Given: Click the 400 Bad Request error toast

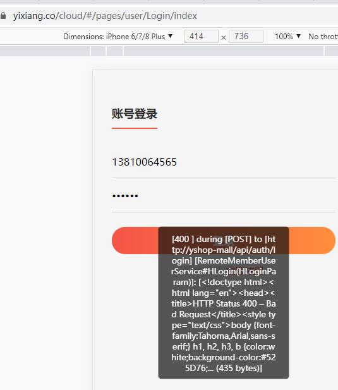Looking at the screenshot, I should (x=224, y=303).
